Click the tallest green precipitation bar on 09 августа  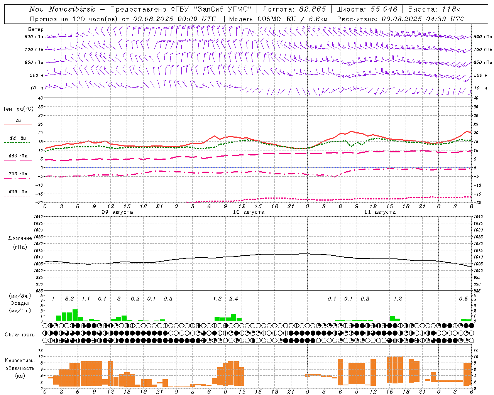click(x=75, y=315)
